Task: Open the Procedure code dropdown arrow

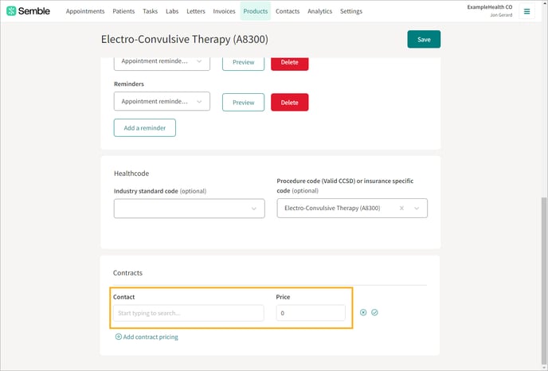Action: [x=416, y=209]
